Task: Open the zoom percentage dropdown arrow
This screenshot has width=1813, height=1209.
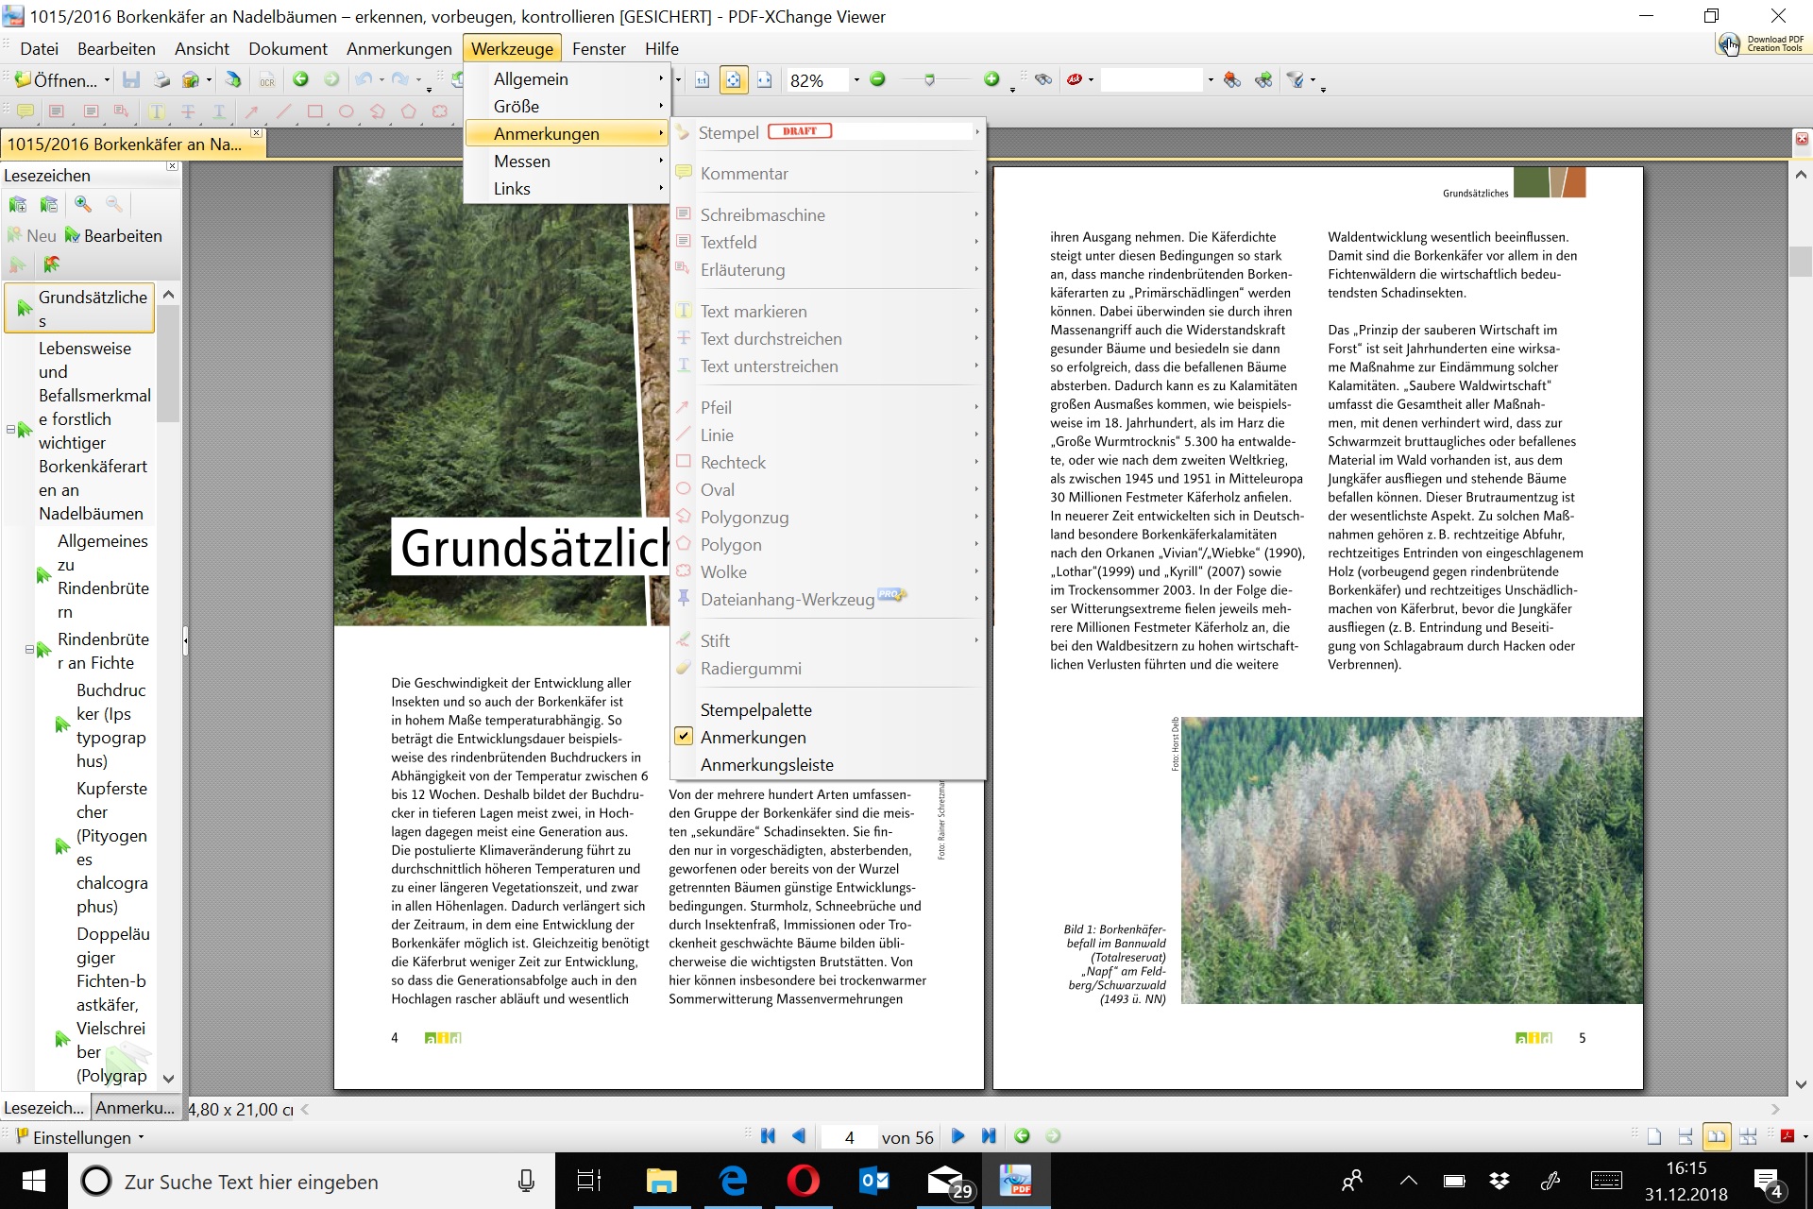Action: [856, 80]
